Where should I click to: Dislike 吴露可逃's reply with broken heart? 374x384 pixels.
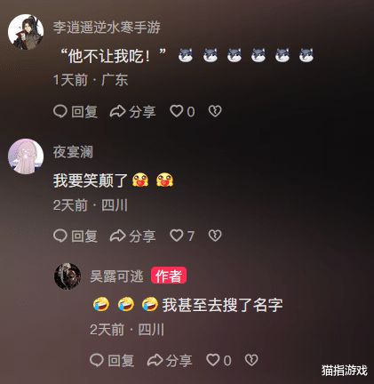[251, 360]
